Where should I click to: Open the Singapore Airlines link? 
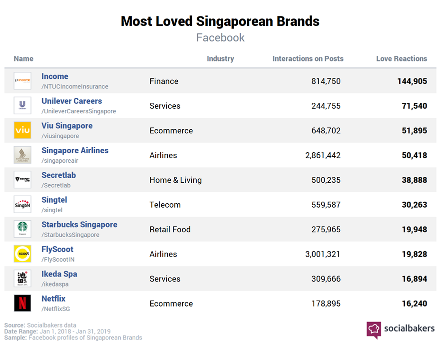(x=75, y=150)
